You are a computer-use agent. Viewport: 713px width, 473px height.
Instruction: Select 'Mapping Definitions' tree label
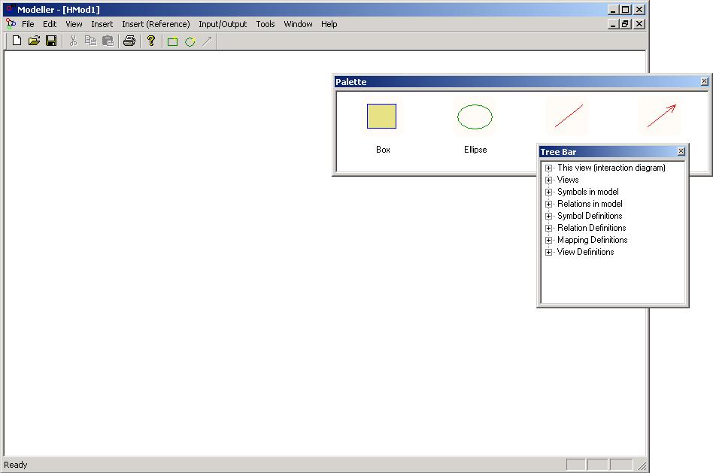(x=593, y=240)
